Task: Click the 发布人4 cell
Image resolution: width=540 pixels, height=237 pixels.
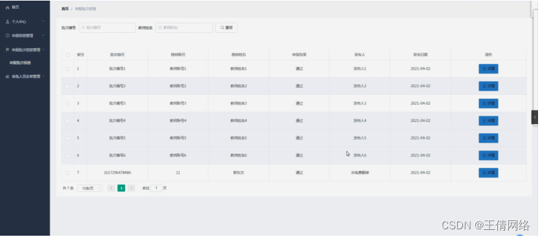Action: click(x=359, y=121)
